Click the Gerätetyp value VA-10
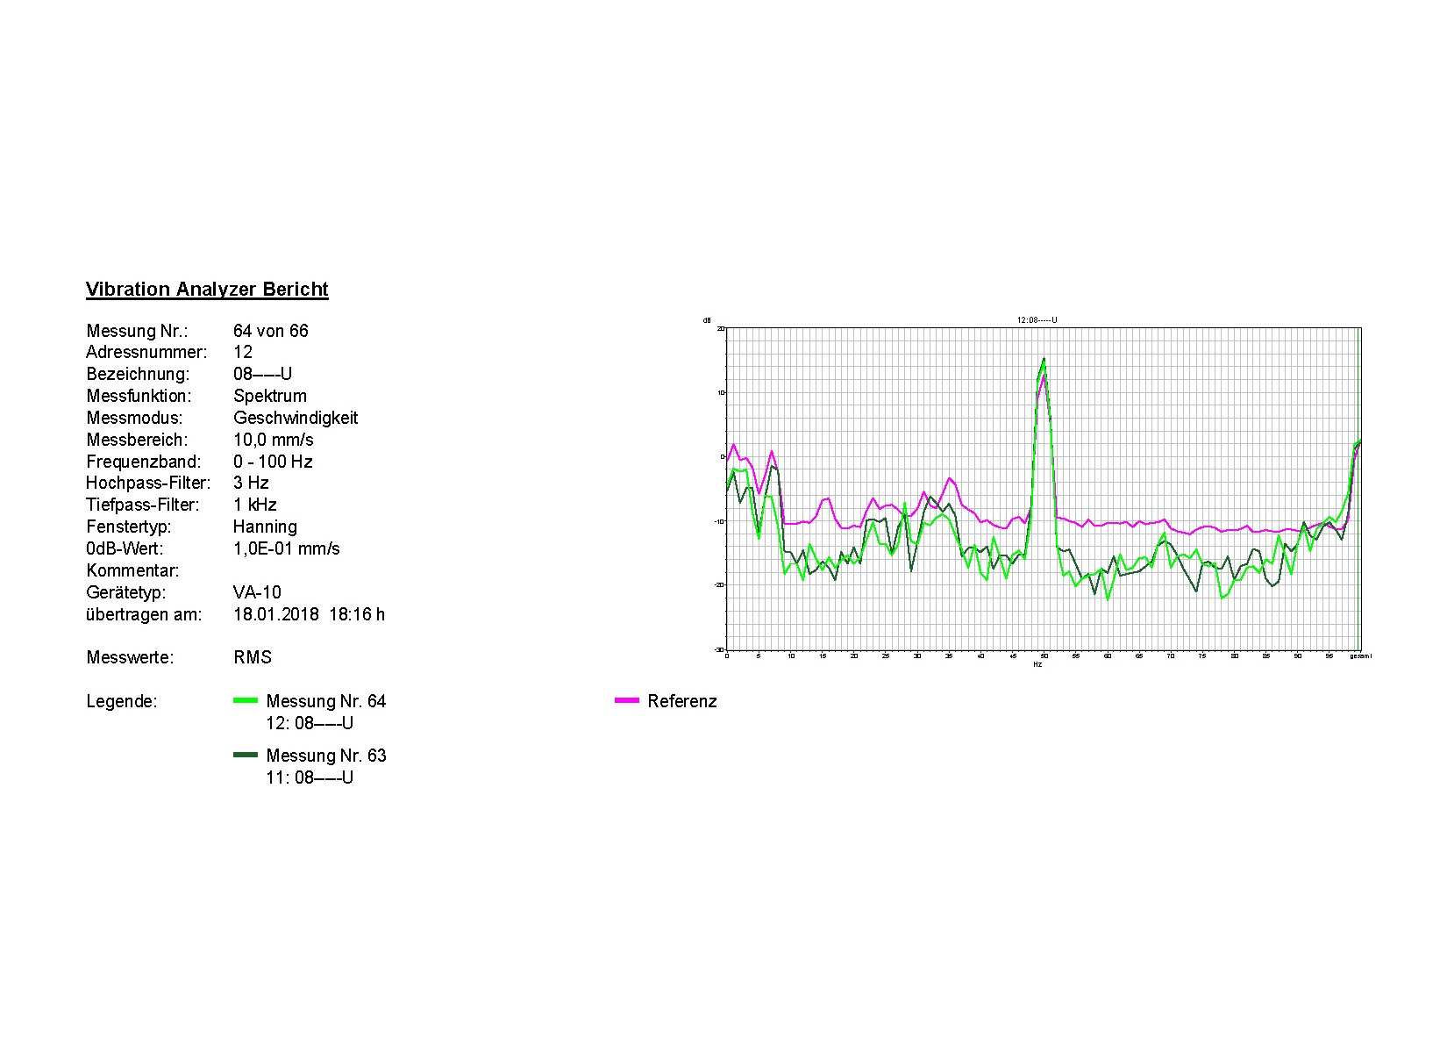Screen dimensions: 1447x1046 point(257,592)
